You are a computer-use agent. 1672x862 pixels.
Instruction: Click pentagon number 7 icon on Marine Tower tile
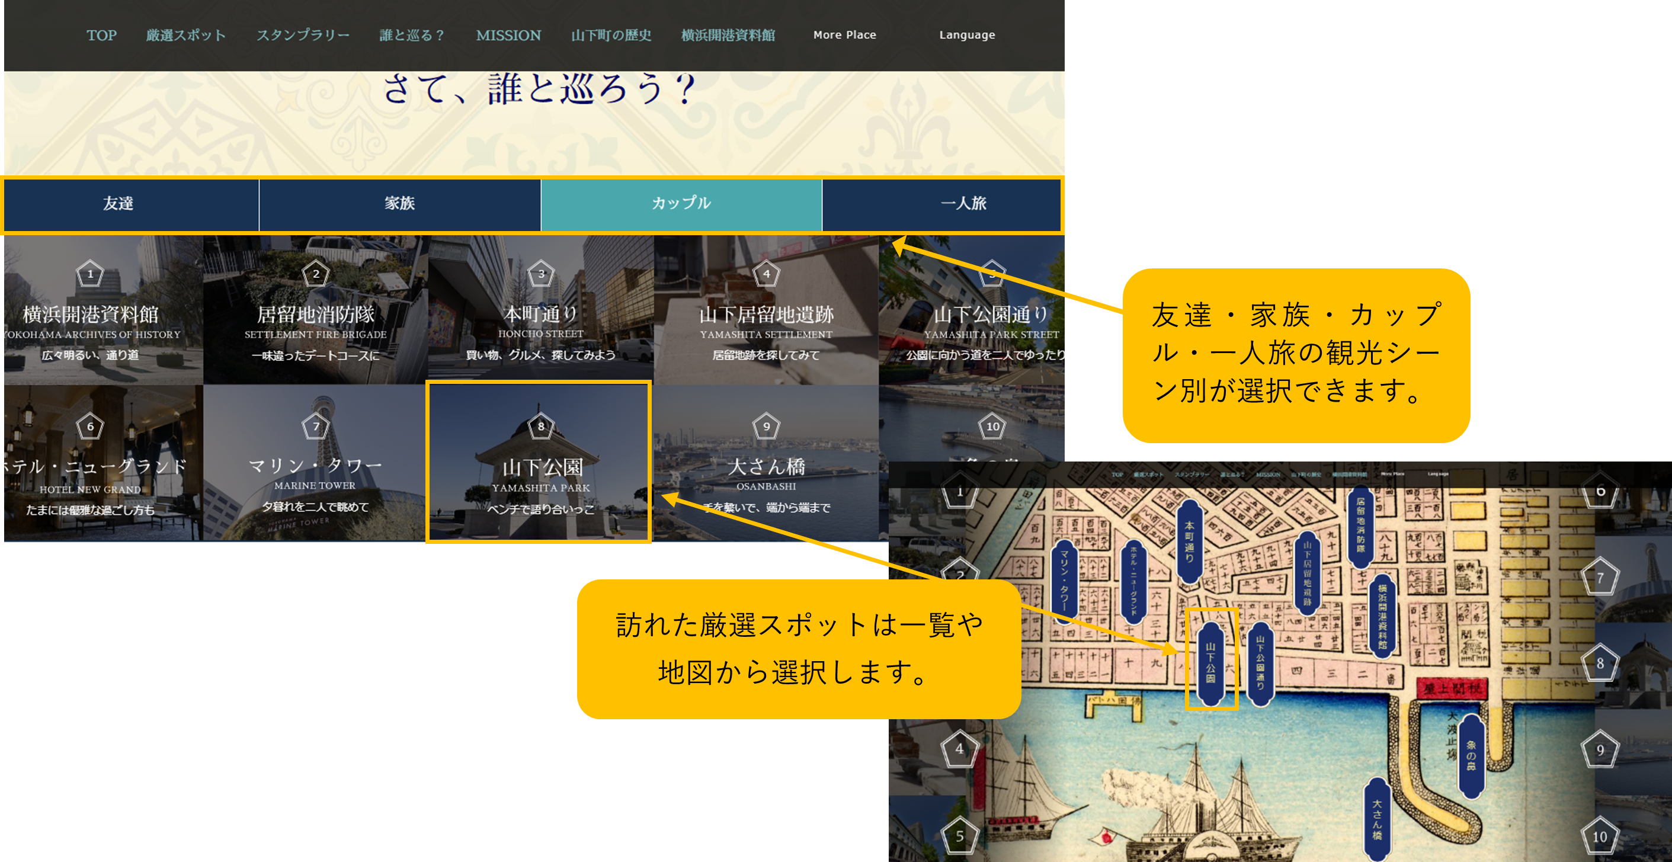tap(315, 427)
